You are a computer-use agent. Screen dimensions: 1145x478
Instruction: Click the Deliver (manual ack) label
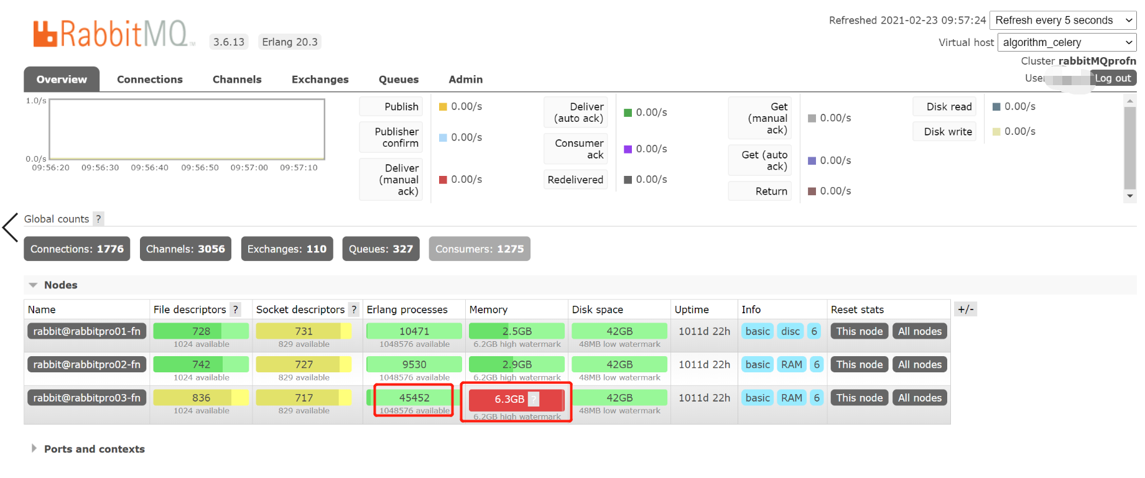[391, 180]
